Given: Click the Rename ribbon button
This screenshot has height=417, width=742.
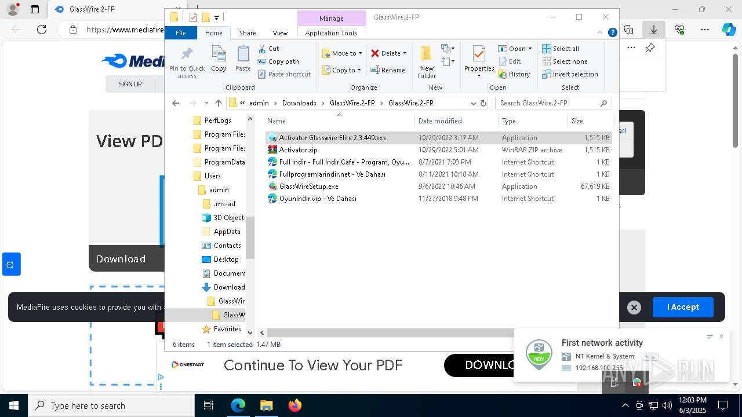Looking at the screenshot, I should pos(388,70).
